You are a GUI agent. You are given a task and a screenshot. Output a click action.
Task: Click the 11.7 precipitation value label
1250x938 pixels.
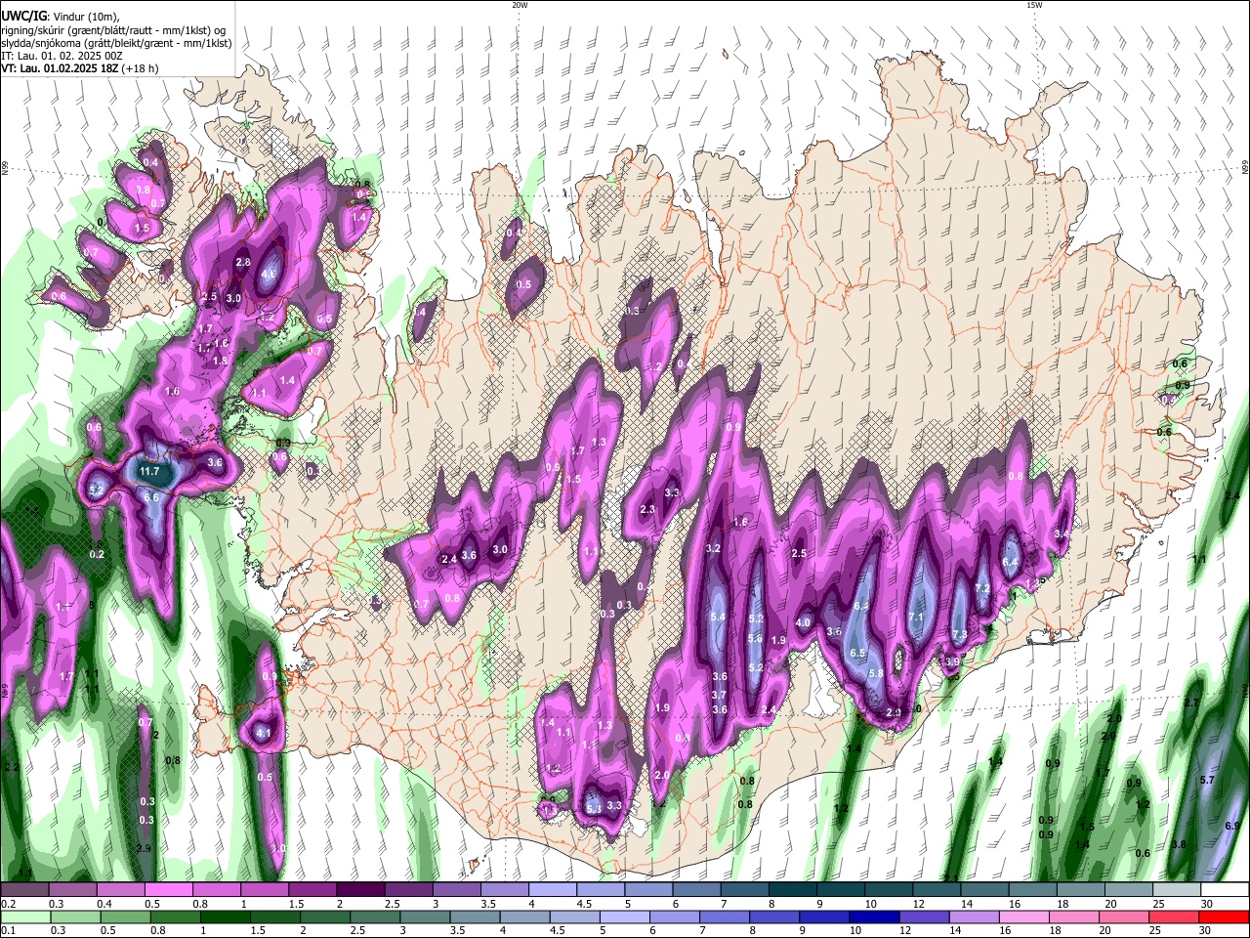pos(149,471)
